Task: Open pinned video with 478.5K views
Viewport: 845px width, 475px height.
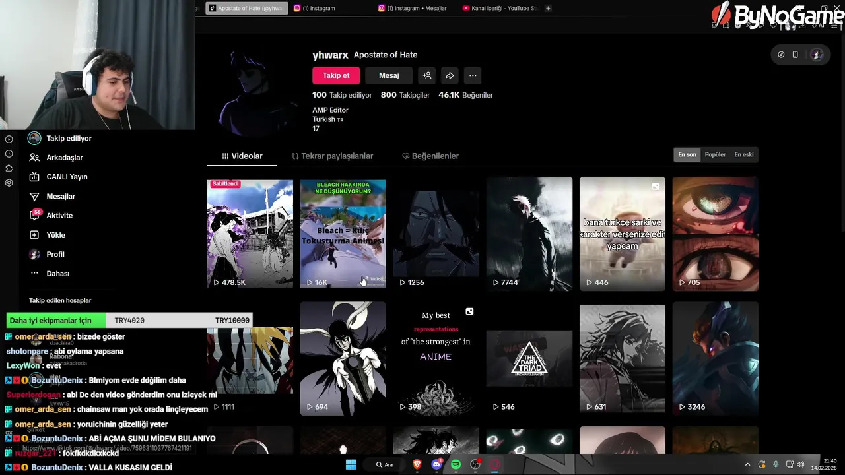Action: pos(250,234)
